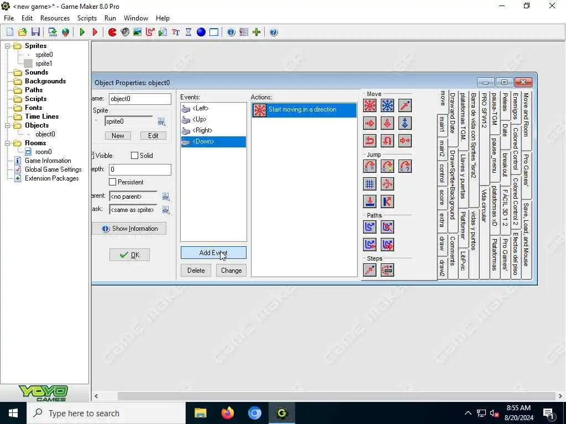The height and width of the screenshot is (424, 566).
Task: Switch to the main1 action tab
Action: pos(442,124)
